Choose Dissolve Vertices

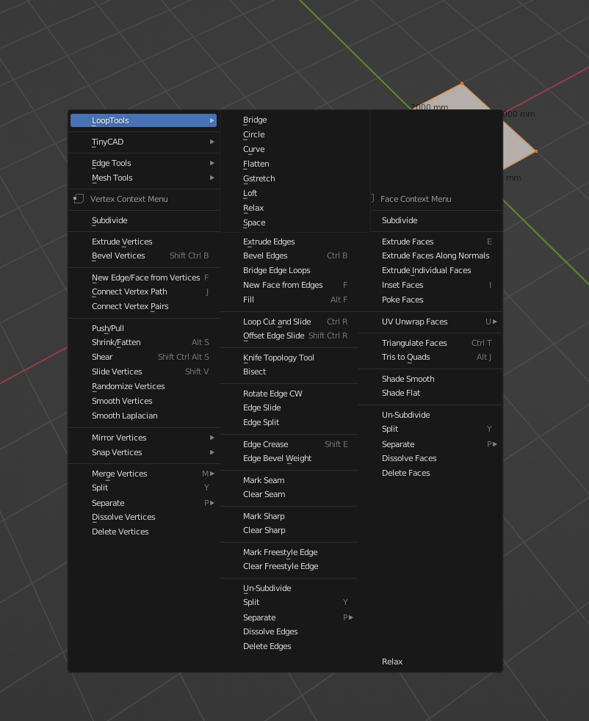click(x=143, y=517)
